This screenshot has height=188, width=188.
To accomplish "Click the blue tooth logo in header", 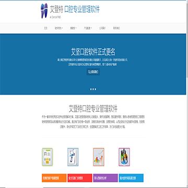I will (44, 11).
